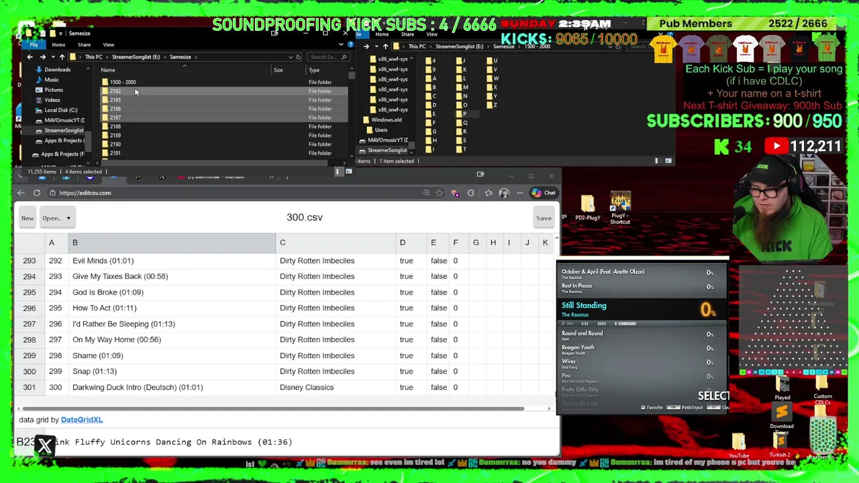Collapse the ribbon chevron in Samesize Explorer
Screen dimensions: 859x483
[x=341, y=45]
